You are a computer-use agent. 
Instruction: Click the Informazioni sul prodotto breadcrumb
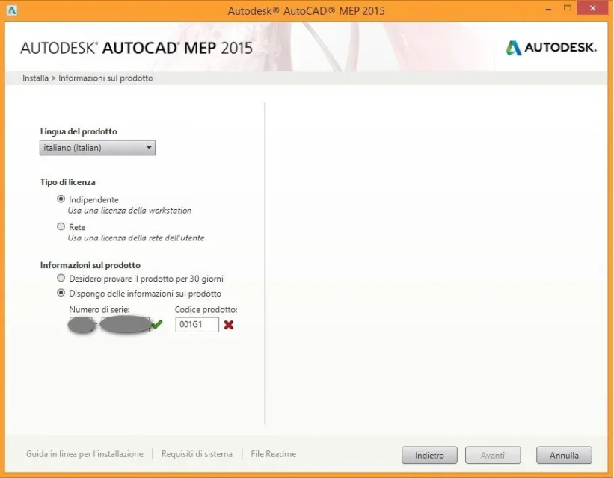click(x=105, y=78)
